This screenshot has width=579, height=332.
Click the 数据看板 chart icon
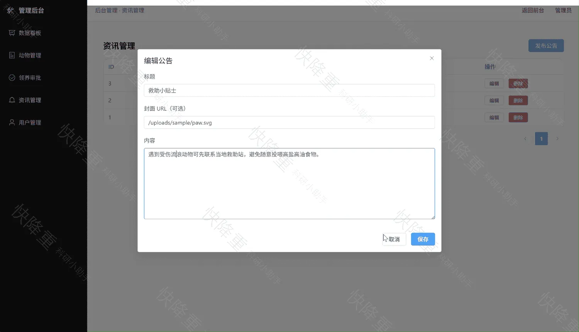12,33
